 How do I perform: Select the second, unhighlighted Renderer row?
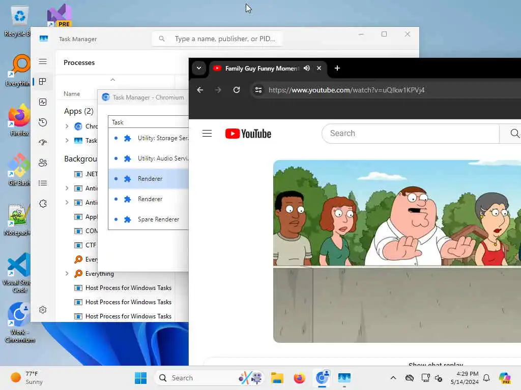pos(149,199)
